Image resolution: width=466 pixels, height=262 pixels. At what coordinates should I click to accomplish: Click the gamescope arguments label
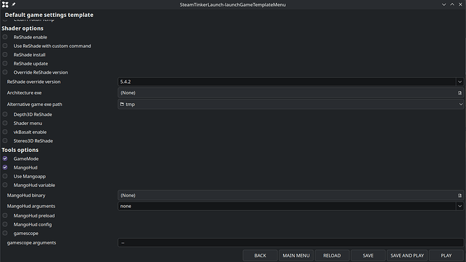point(32,242)
